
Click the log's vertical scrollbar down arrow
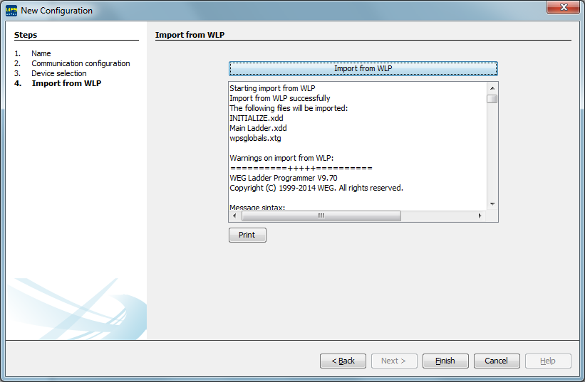(x=492, y=204)
